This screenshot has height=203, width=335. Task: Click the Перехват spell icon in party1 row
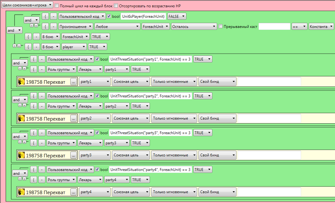[x=22, y=82]
